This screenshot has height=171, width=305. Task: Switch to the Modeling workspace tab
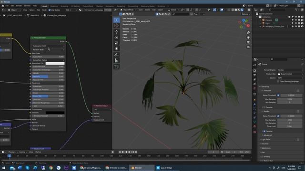tap(54, 6)
